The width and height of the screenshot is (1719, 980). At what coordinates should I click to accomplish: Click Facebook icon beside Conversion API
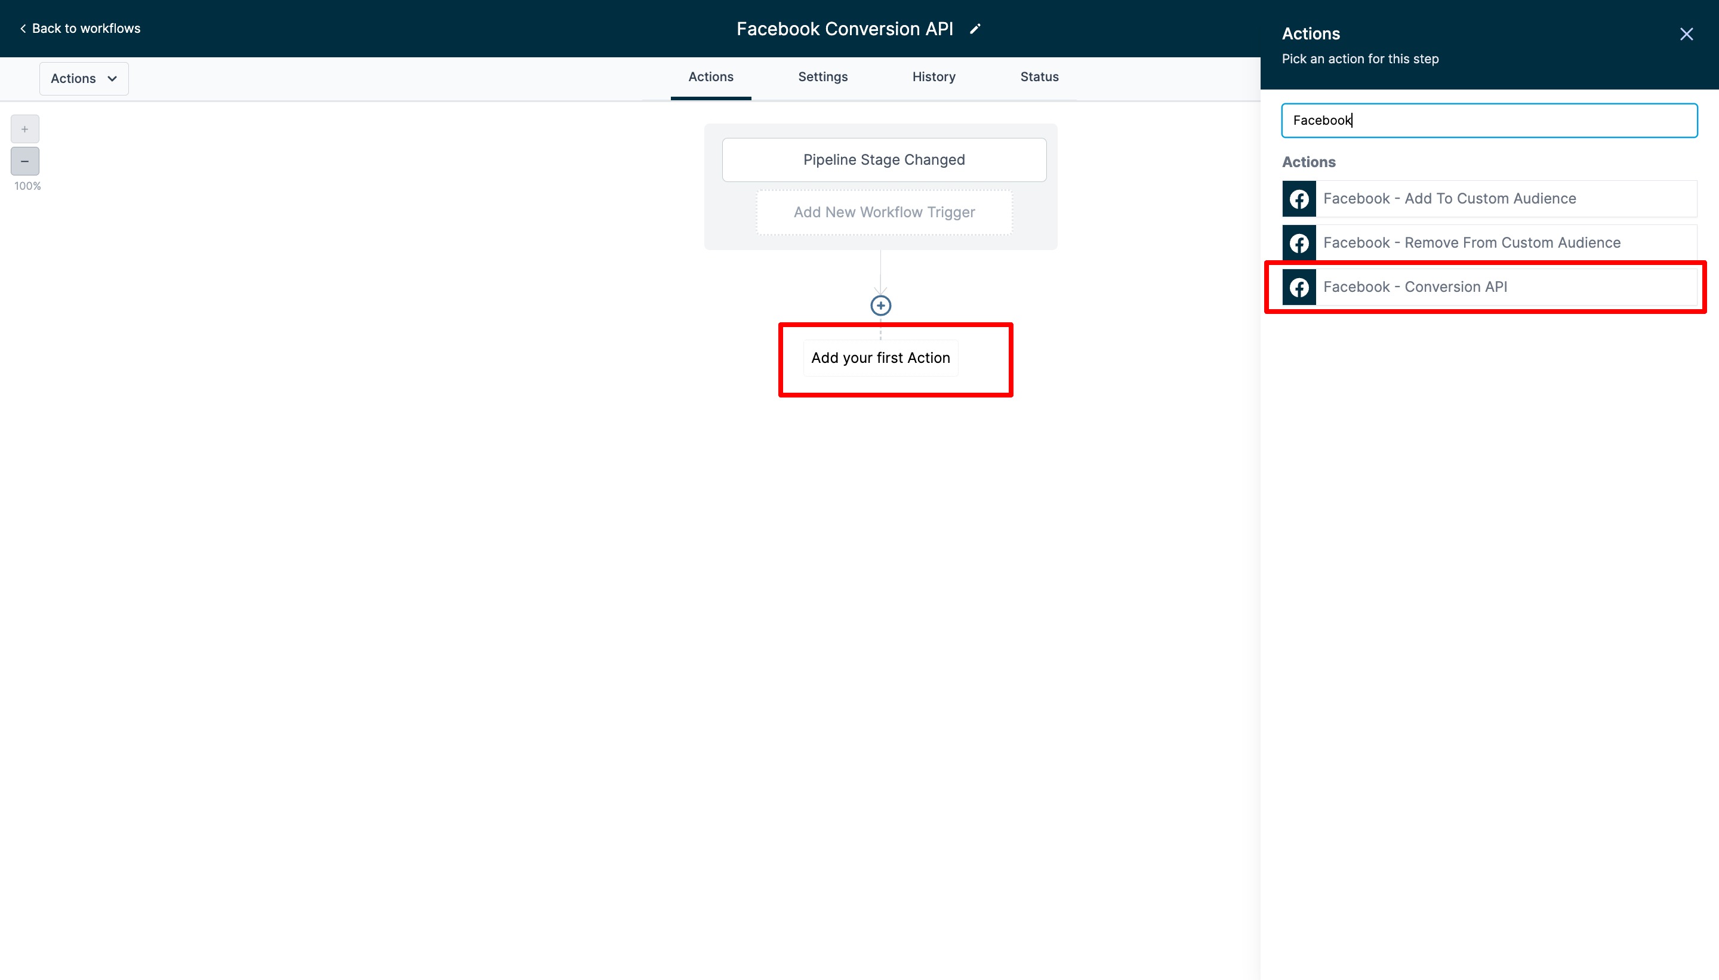1299,288
